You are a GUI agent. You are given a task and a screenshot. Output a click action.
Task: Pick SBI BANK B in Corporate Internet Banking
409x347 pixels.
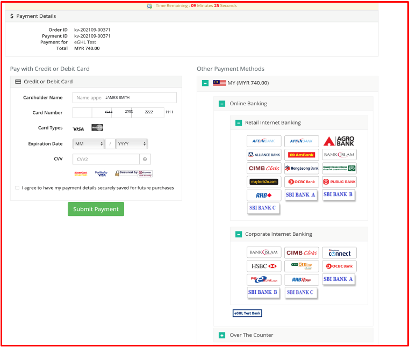pos(263,292)
